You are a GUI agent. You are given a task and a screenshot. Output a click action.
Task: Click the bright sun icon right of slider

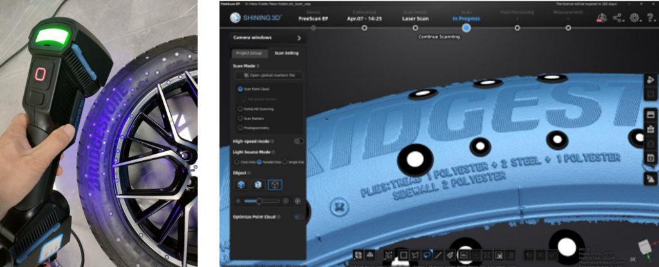click(x=286, y=201)
